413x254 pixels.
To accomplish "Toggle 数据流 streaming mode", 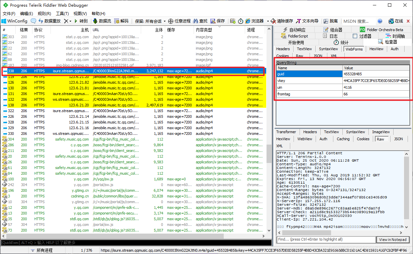I will pos(102,21).
